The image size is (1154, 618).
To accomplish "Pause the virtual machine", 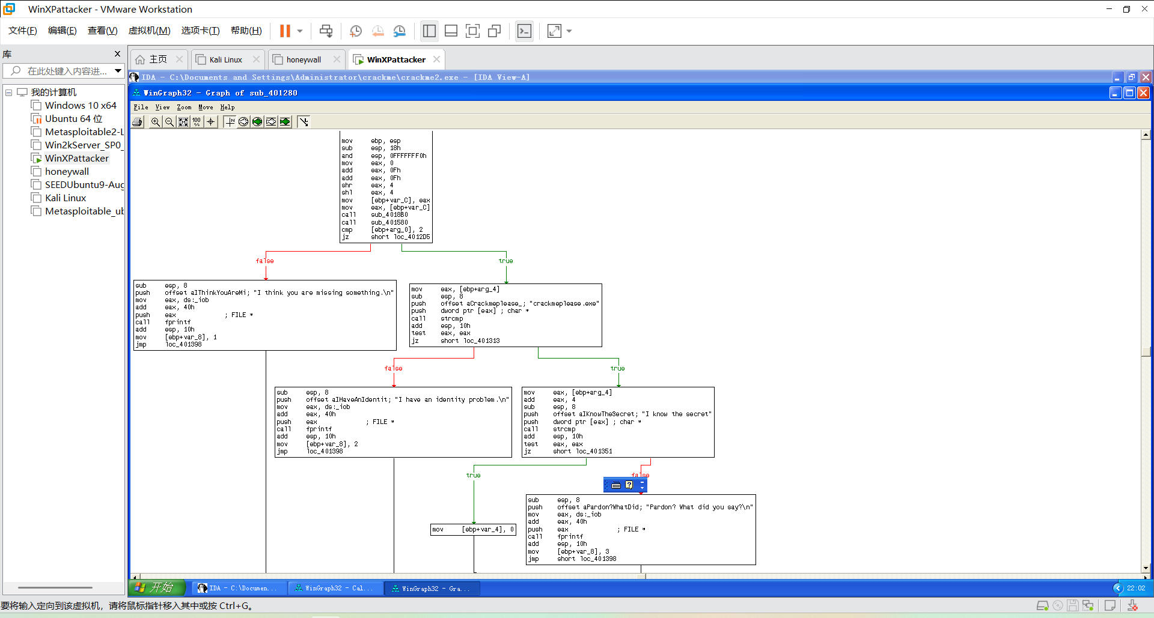I will click(x=285, y=31).
